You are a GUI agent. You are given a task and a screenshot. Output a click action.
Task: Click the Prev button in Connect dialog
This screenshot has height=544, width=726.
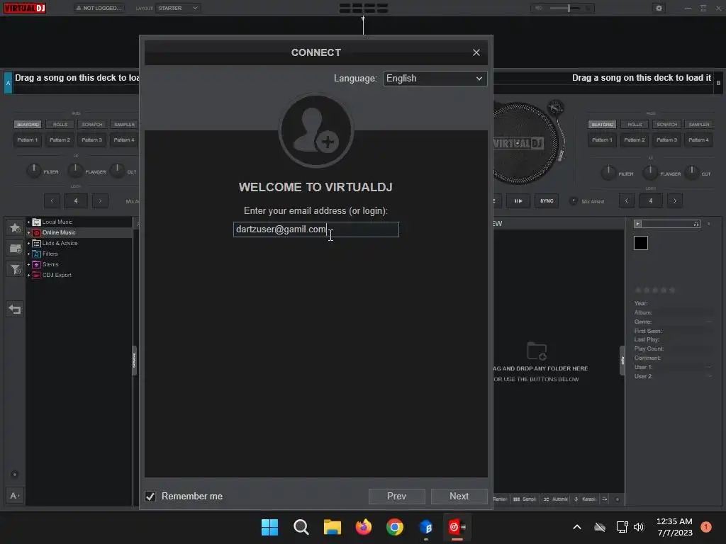pos(397,497)
